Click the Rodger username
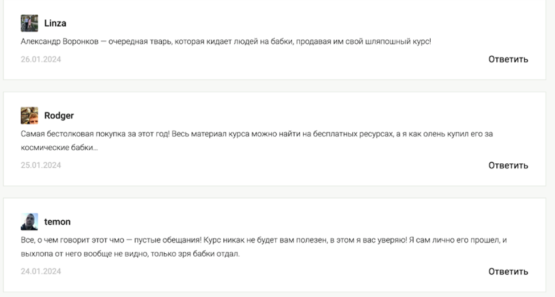555x297 pixels. pos(59,115)
